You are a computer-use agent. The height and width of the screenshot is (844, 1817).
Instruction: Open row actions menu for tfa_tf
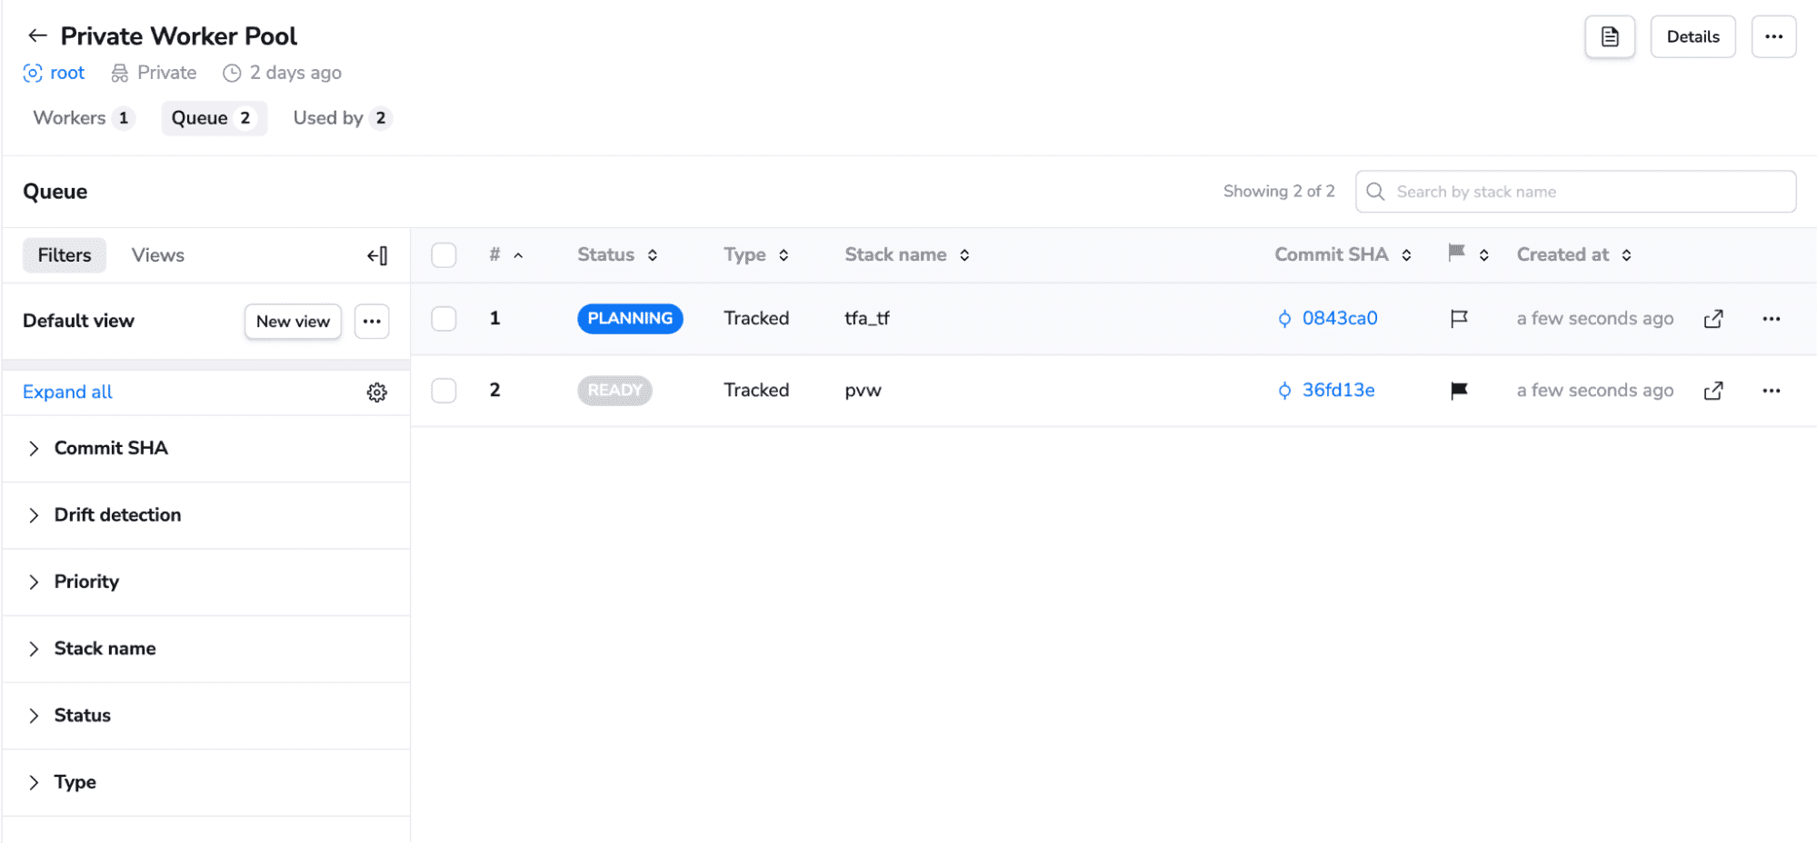1771,319
